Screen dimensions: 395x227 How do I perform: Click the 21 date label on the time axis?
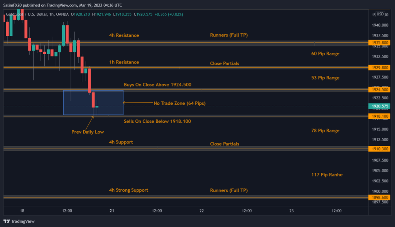[111, 211]
